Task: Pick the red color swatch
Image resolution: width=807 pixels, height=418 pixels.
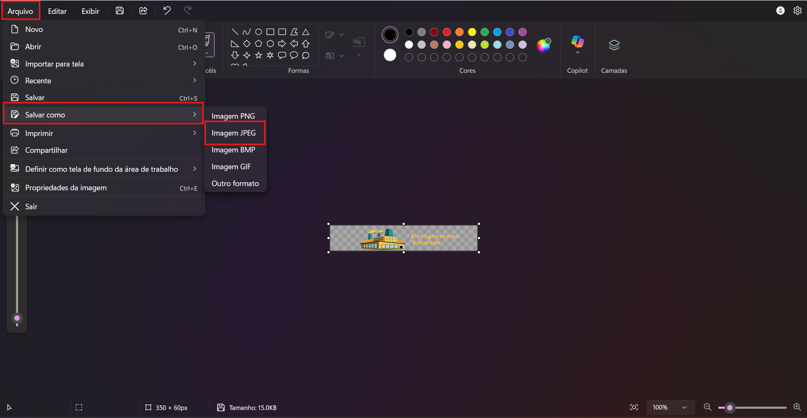Action: (x=447, y=32)
